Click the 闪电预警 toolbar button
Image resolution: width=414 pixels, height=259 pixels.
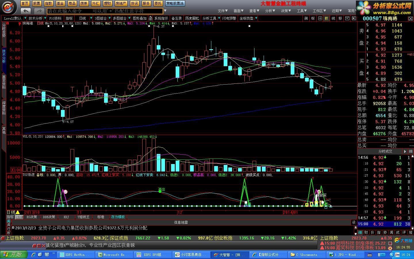coord(229,18)
